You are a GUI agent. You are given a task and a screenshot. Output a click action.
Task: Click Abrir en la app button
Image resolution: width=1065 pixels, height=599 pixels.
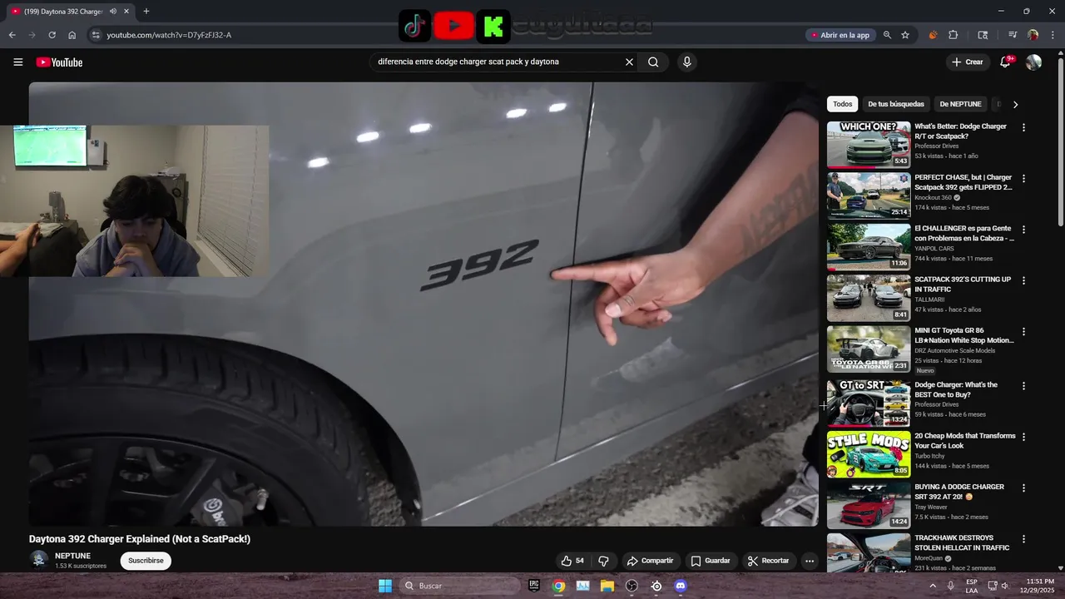[x=840, y=35]
